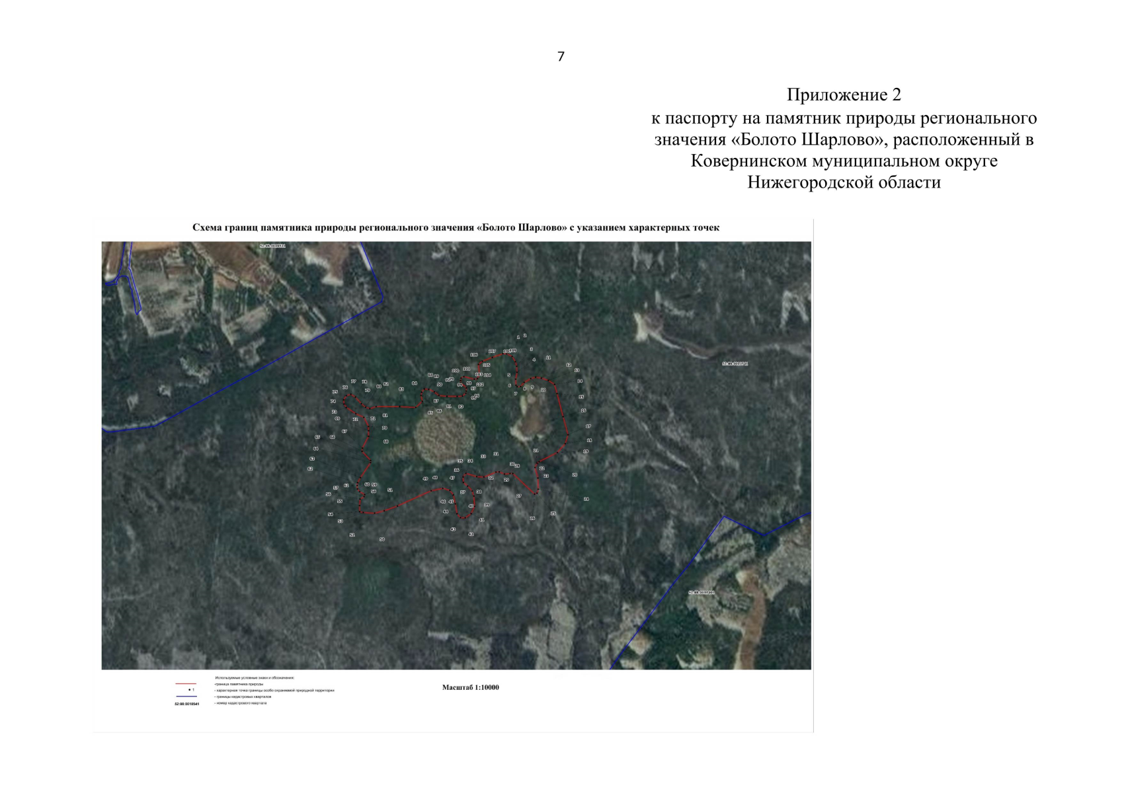Click the characteristic point dot legend symbol
The height and width of the screenshot is (793, 1122).
point(190,690)
